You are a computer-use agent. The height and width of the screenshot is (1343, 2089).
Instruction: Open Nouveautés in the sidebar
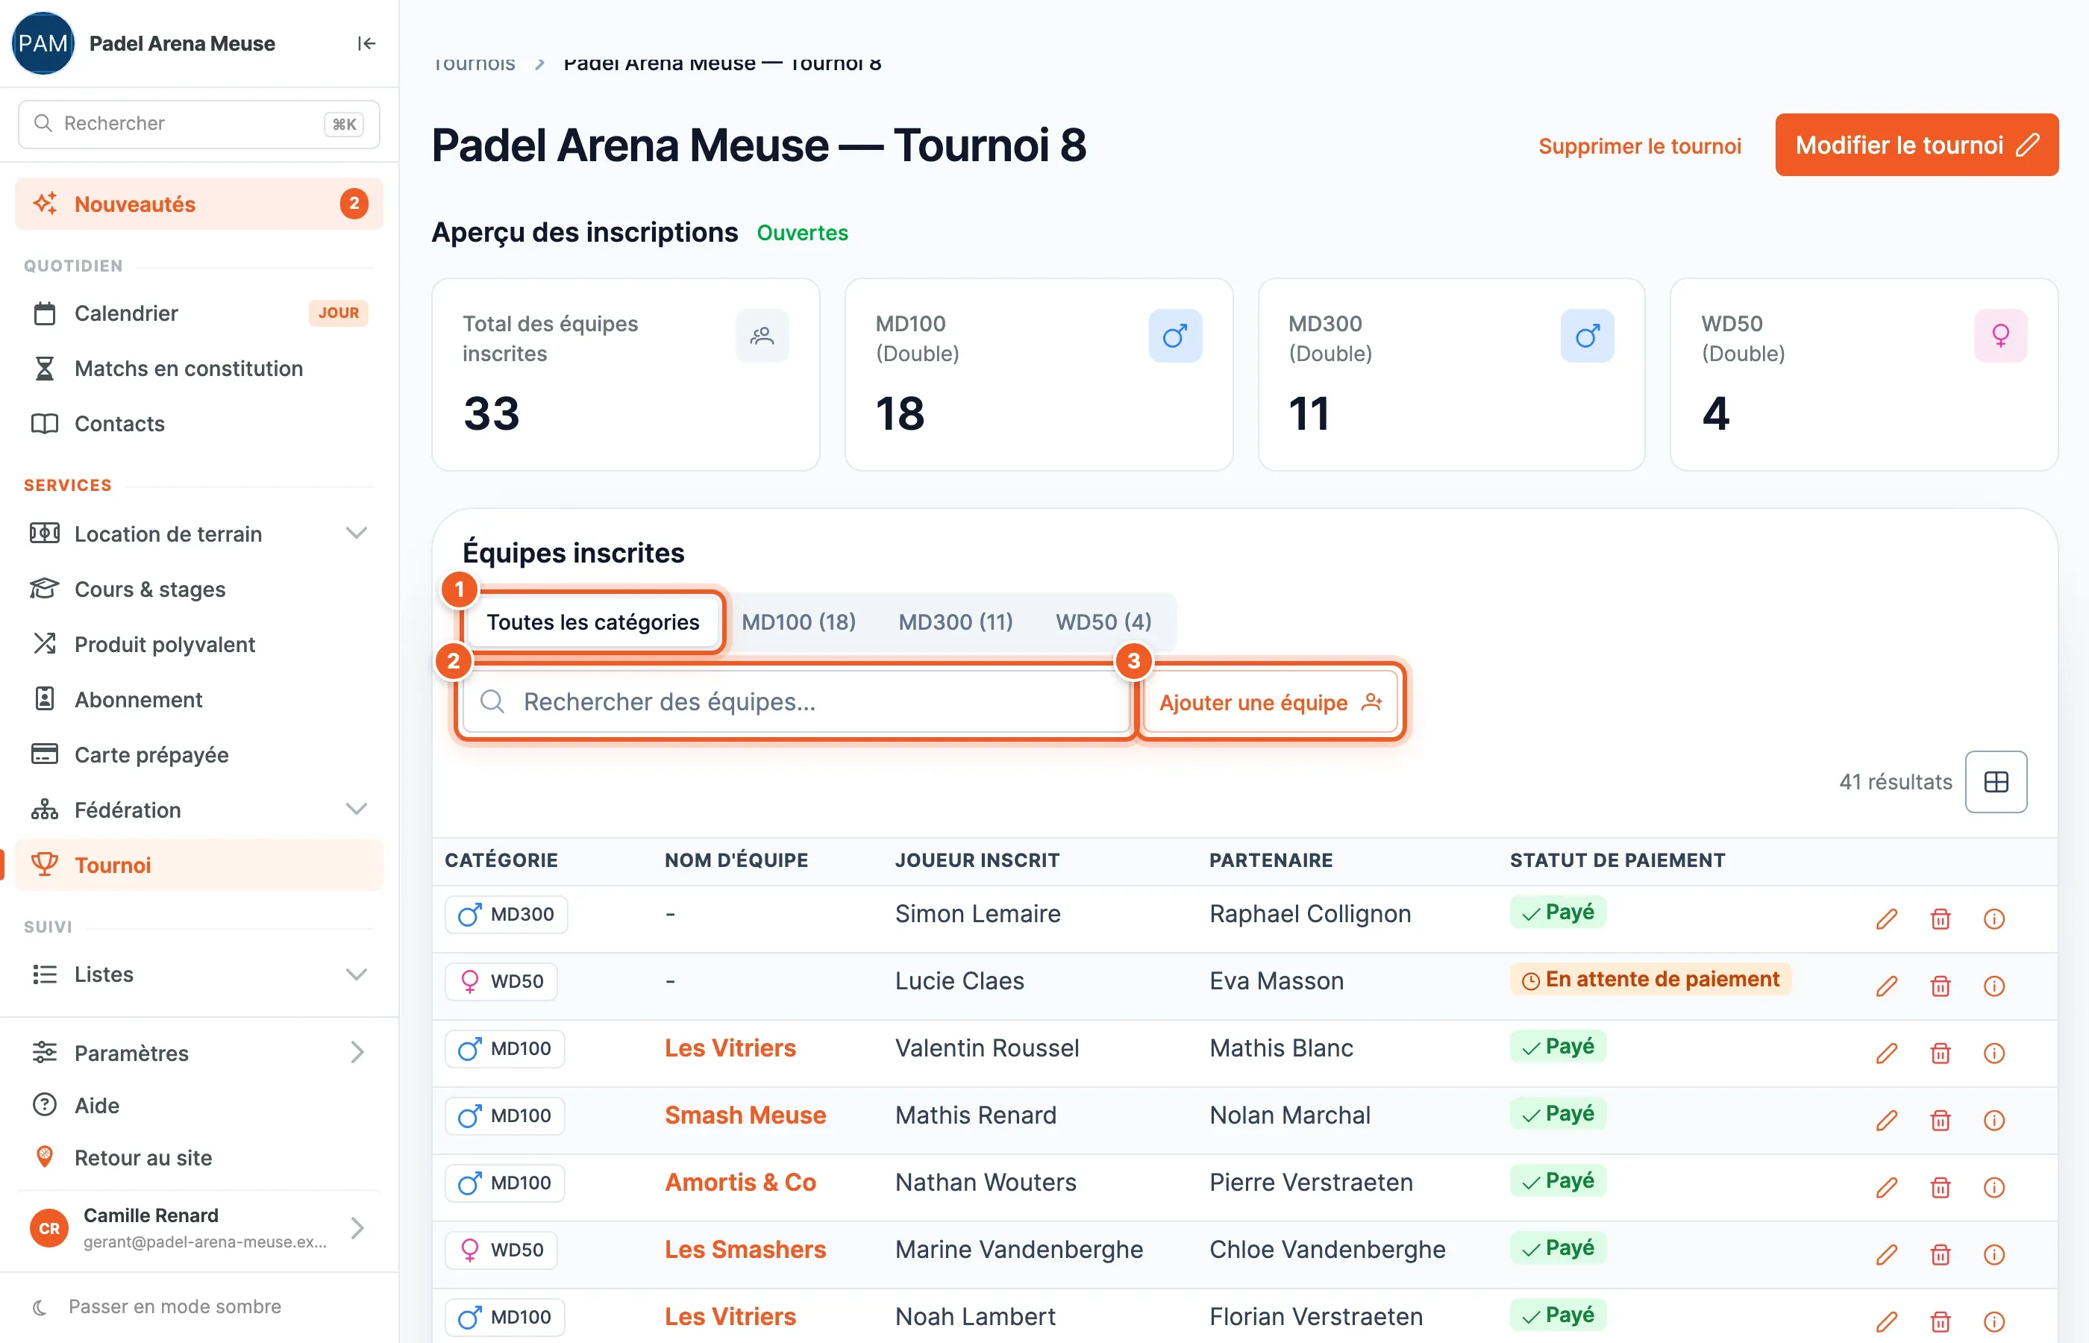(198, 204)
